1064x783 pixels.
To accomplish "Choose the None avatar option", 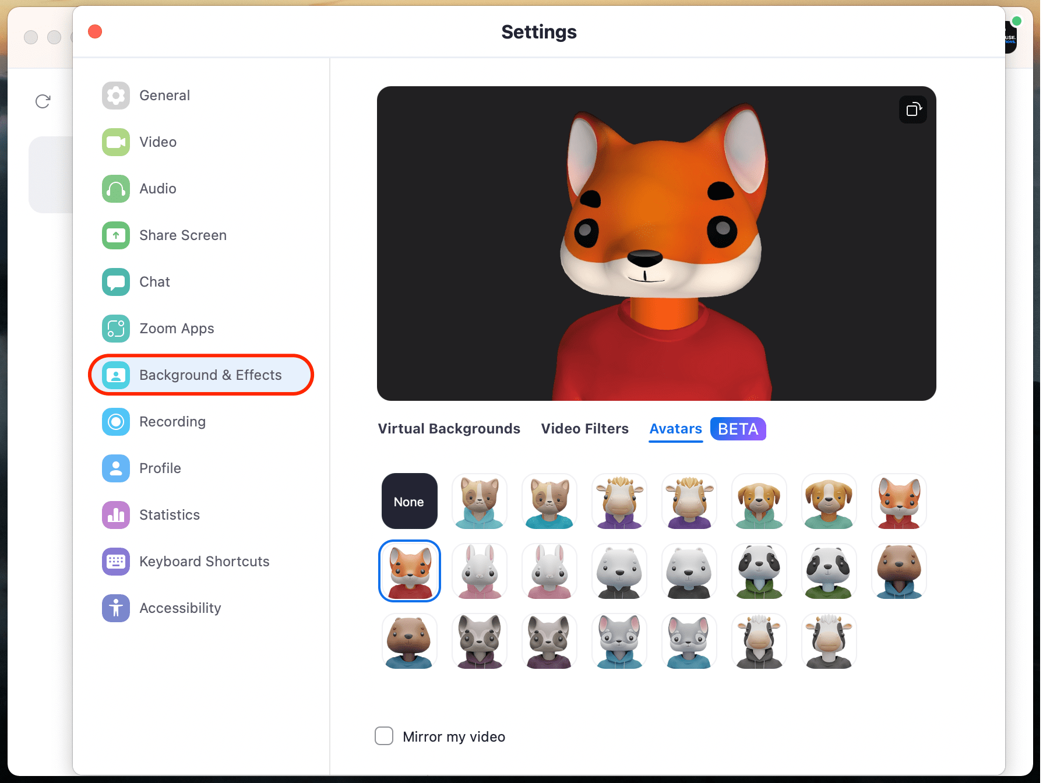I will click(410, 501).
